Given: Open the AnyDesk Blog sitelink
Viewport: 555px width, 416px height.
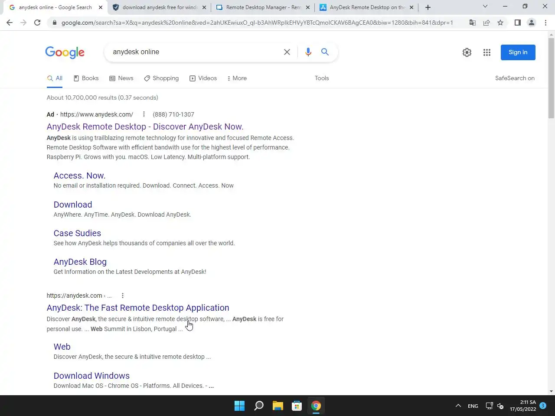Looking at the screenshot, I should pos(80,262).
